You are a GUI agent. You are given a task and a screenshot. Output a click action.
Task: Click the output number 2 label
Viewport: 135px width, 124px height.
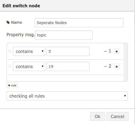pyautogui.click(x=110, y=66)
